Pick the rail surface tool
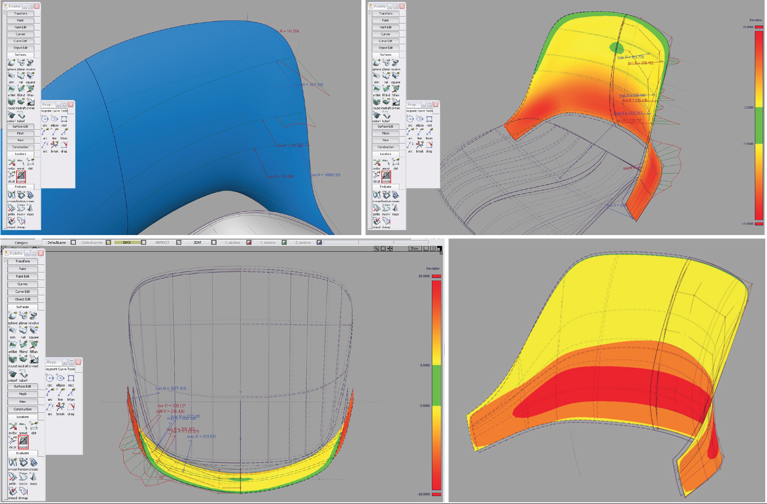Image resolution: width=767 pixels, height=504 pixels. coord(23,330)
